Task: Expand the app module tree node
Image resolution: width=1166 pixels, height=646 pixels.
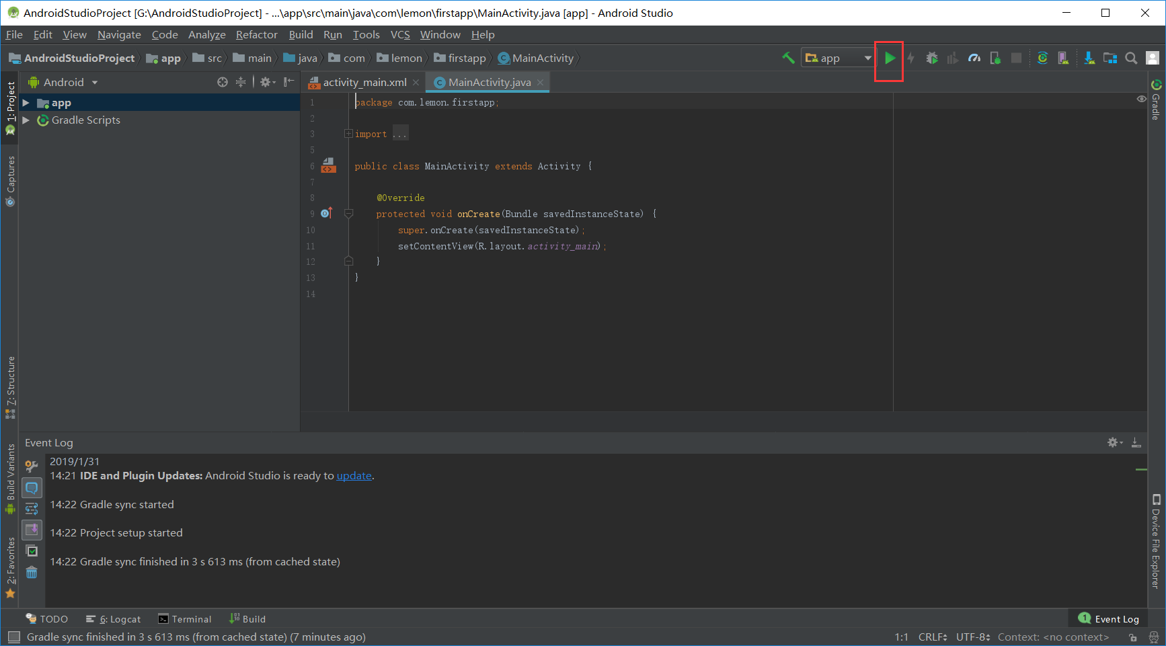Action: coord(26,103)
